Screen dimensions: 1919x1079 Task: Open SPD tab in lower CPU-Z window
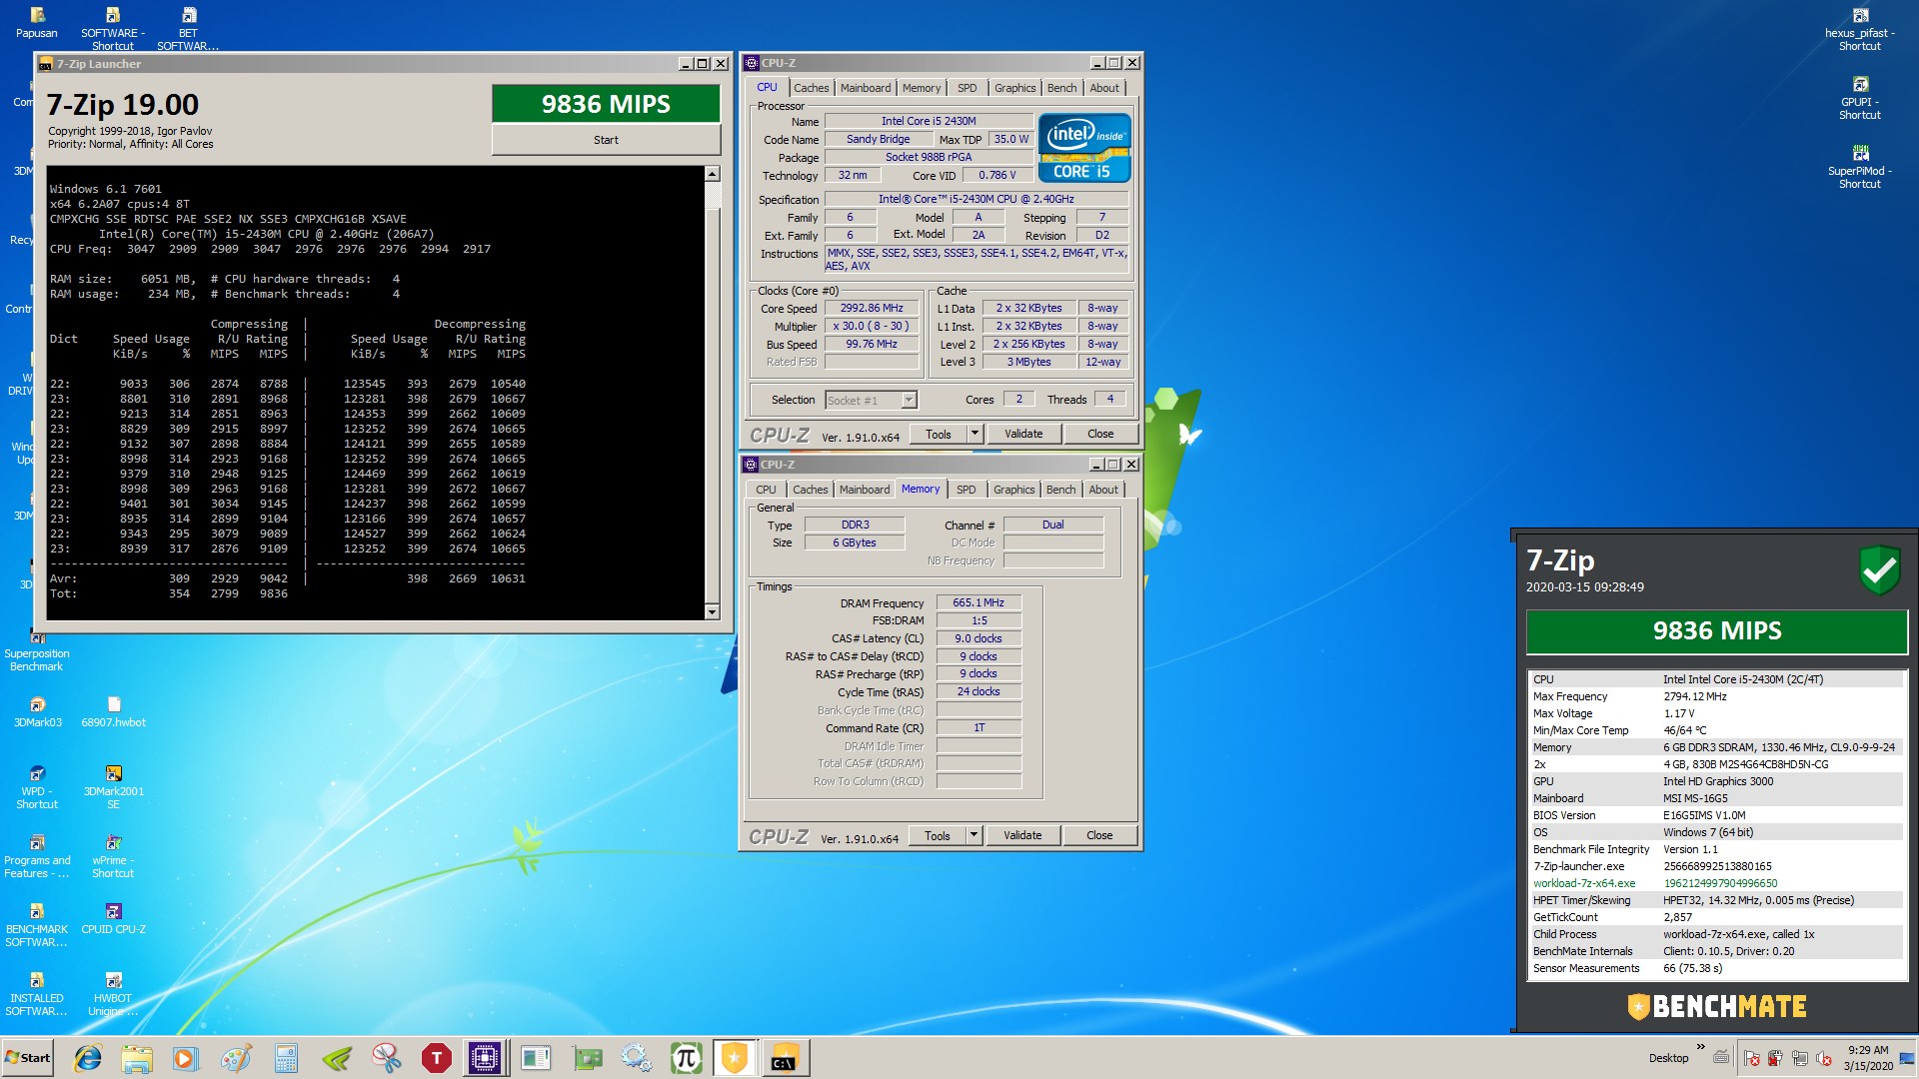coord(966,490)
